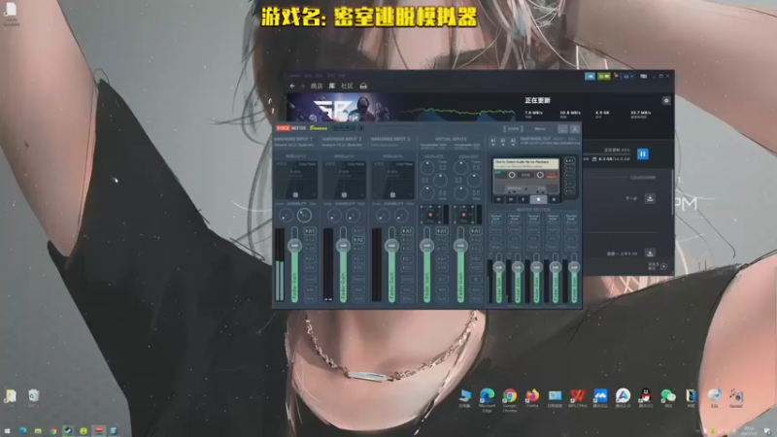Click Treble knob of first virtual input equalizer
Screen dimensions: 777x437
[427, 167]
